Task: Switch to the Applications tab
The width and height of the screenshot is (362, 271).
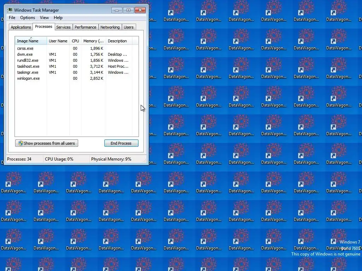Action: pos(21,27)
